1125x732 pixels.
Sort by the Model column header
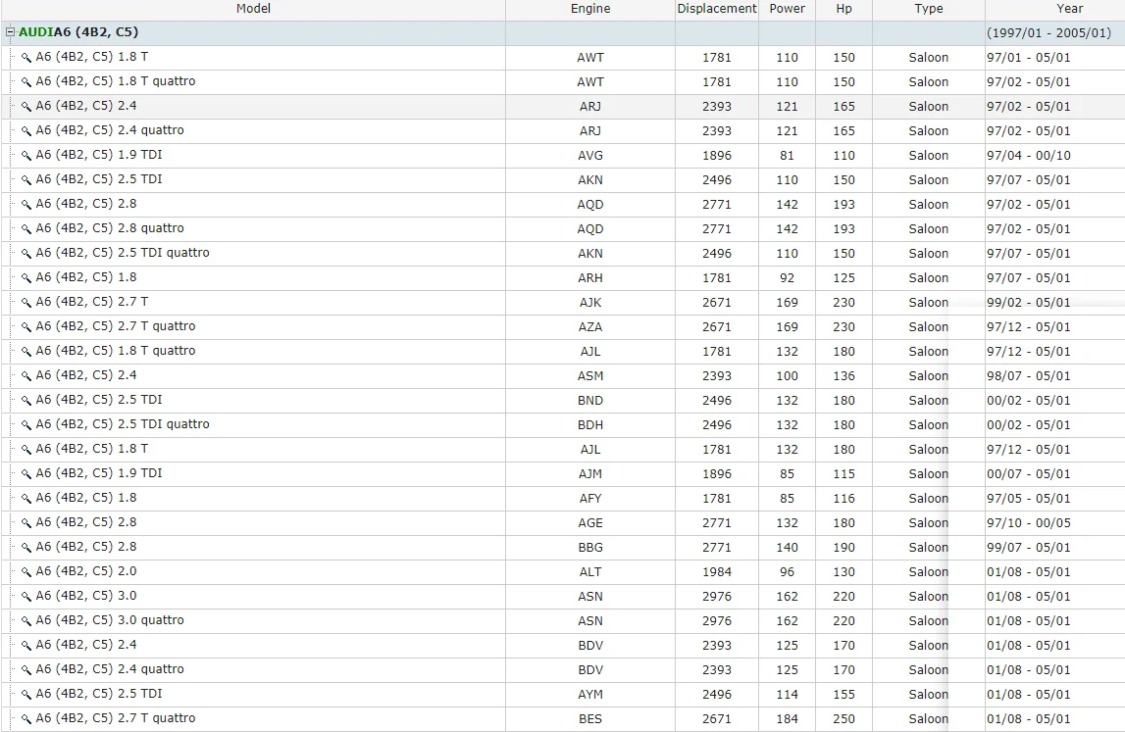(253, 9)
